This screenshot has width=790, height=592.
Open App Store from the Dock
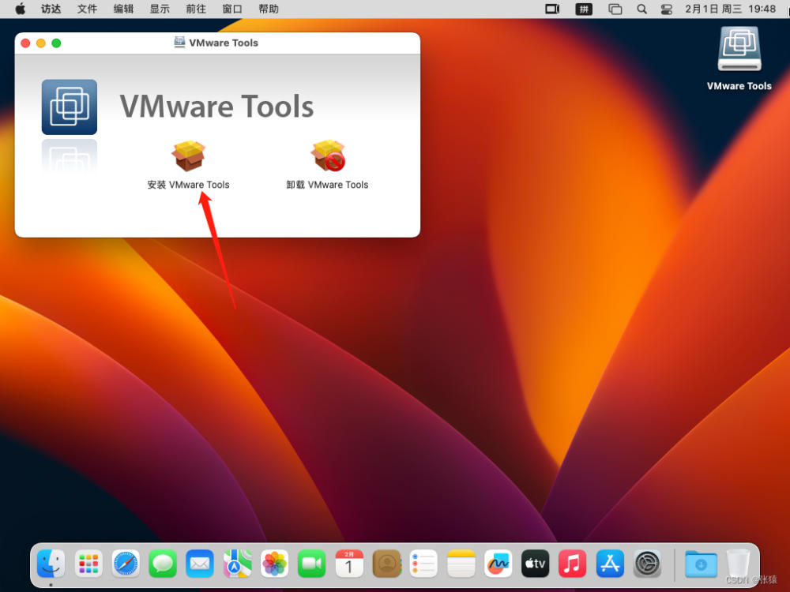pyautogui.click(x=610, y=564)
